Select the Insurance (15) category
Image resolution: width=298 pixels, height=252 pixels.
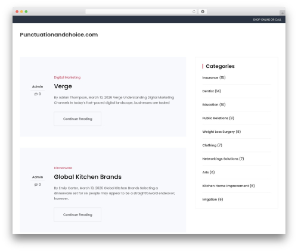(x=214, y=77)
